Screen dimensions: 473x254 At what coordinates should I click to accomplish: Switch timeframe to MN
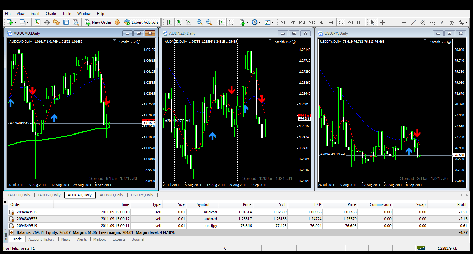[360, 22]
